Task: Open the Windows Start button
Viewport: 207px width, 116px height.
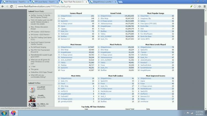Action: point(5,113)
